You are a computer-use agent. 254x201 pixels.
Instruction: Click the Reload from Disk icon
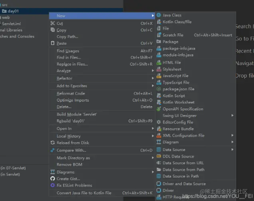pos(52,143)
